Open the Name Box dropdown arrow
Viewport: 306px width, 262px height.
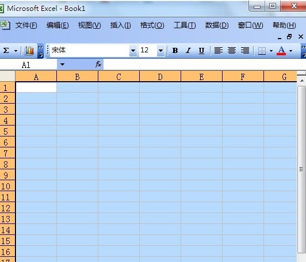pos(62,64)
